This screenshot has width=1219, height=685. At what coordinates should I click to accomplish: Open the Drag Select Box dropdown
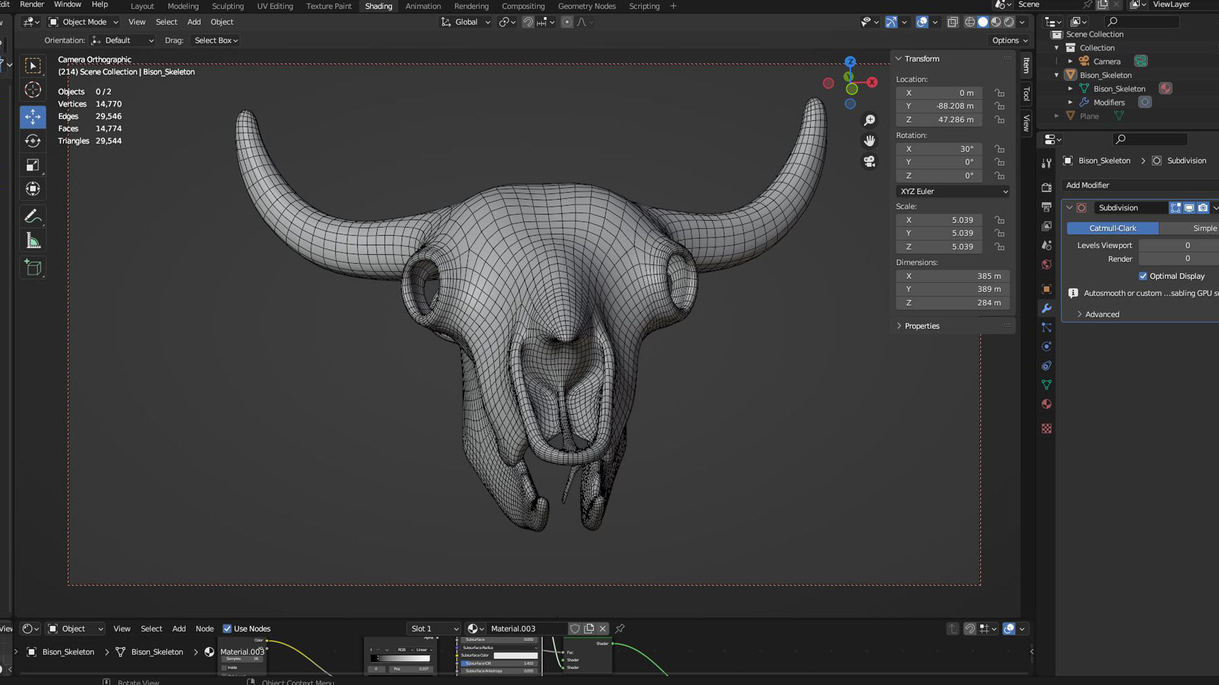coord(216,41)
